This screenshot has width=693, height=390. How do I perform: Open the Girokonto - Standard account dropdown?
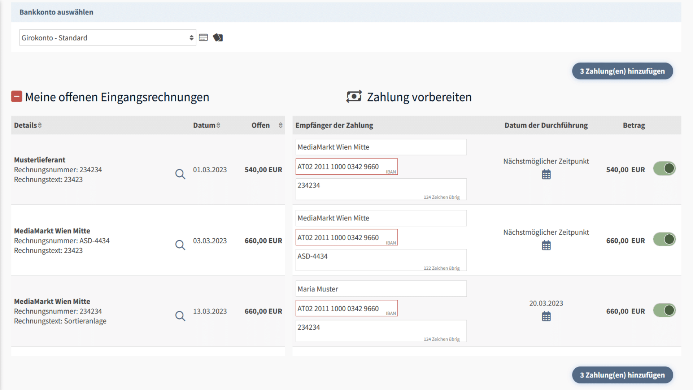click(108, 38)
